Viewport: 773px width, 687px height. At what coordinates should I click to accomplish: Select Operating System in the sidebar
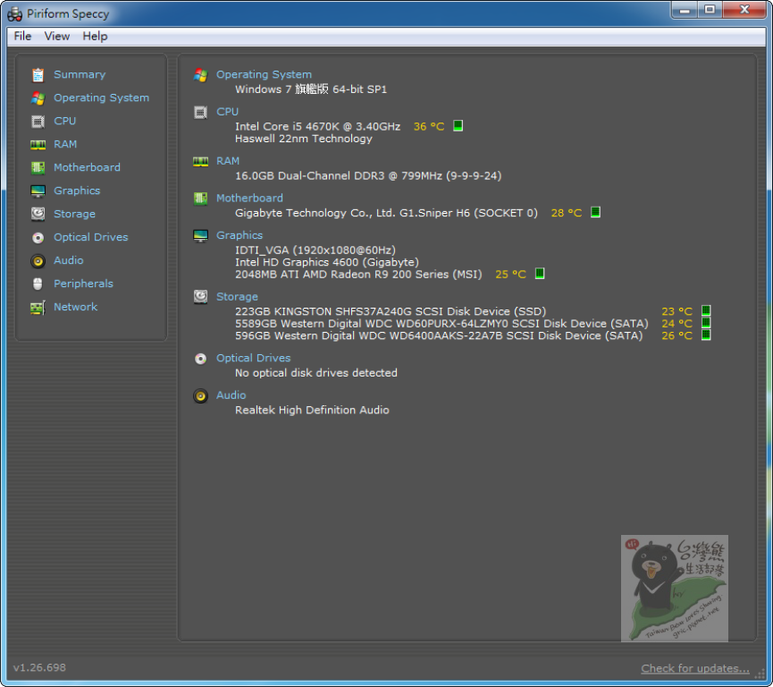pos(101,98)
